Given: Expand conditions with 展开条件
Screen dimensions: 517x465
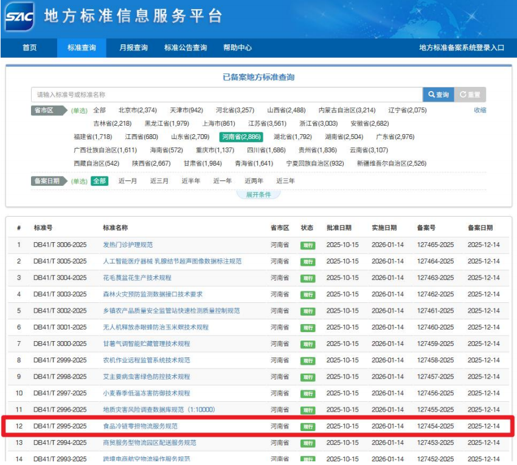Looking at the screenshot, I should point(258,195).
